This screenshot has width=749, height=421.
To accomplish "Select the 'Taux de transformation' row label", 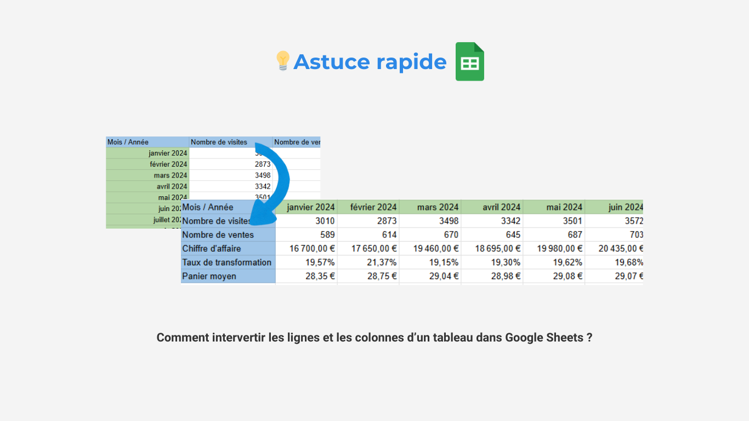I will (227, 262).
